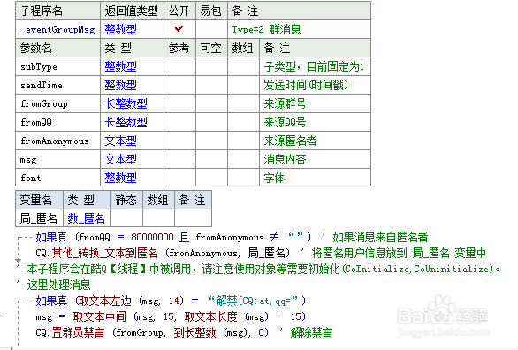Click remark '来源QQ号'

(x=285, y=122)
